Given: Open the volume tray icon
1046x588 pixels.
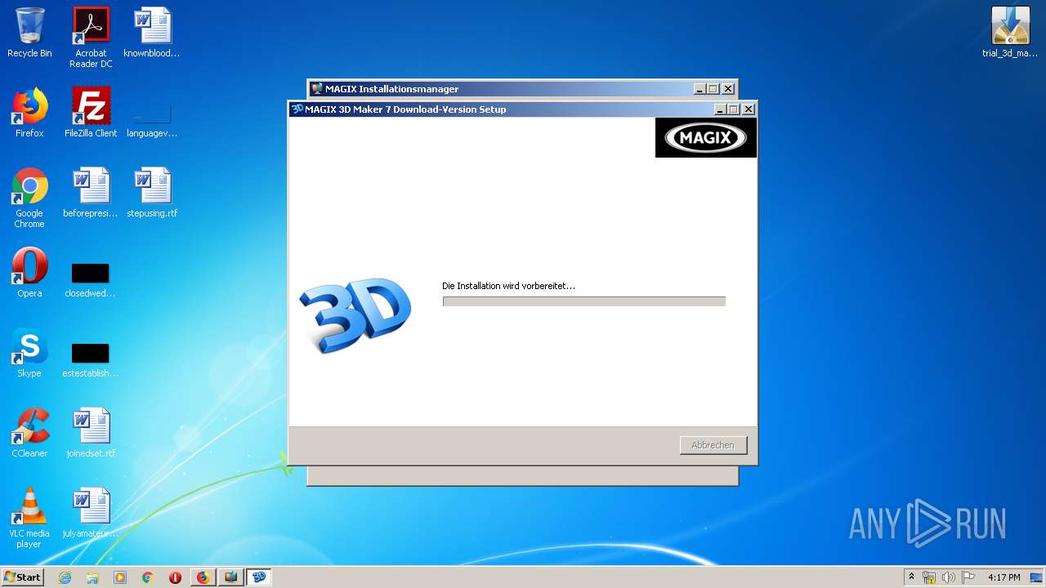Looking at the screenshot, I should click(x=949, y=577).
